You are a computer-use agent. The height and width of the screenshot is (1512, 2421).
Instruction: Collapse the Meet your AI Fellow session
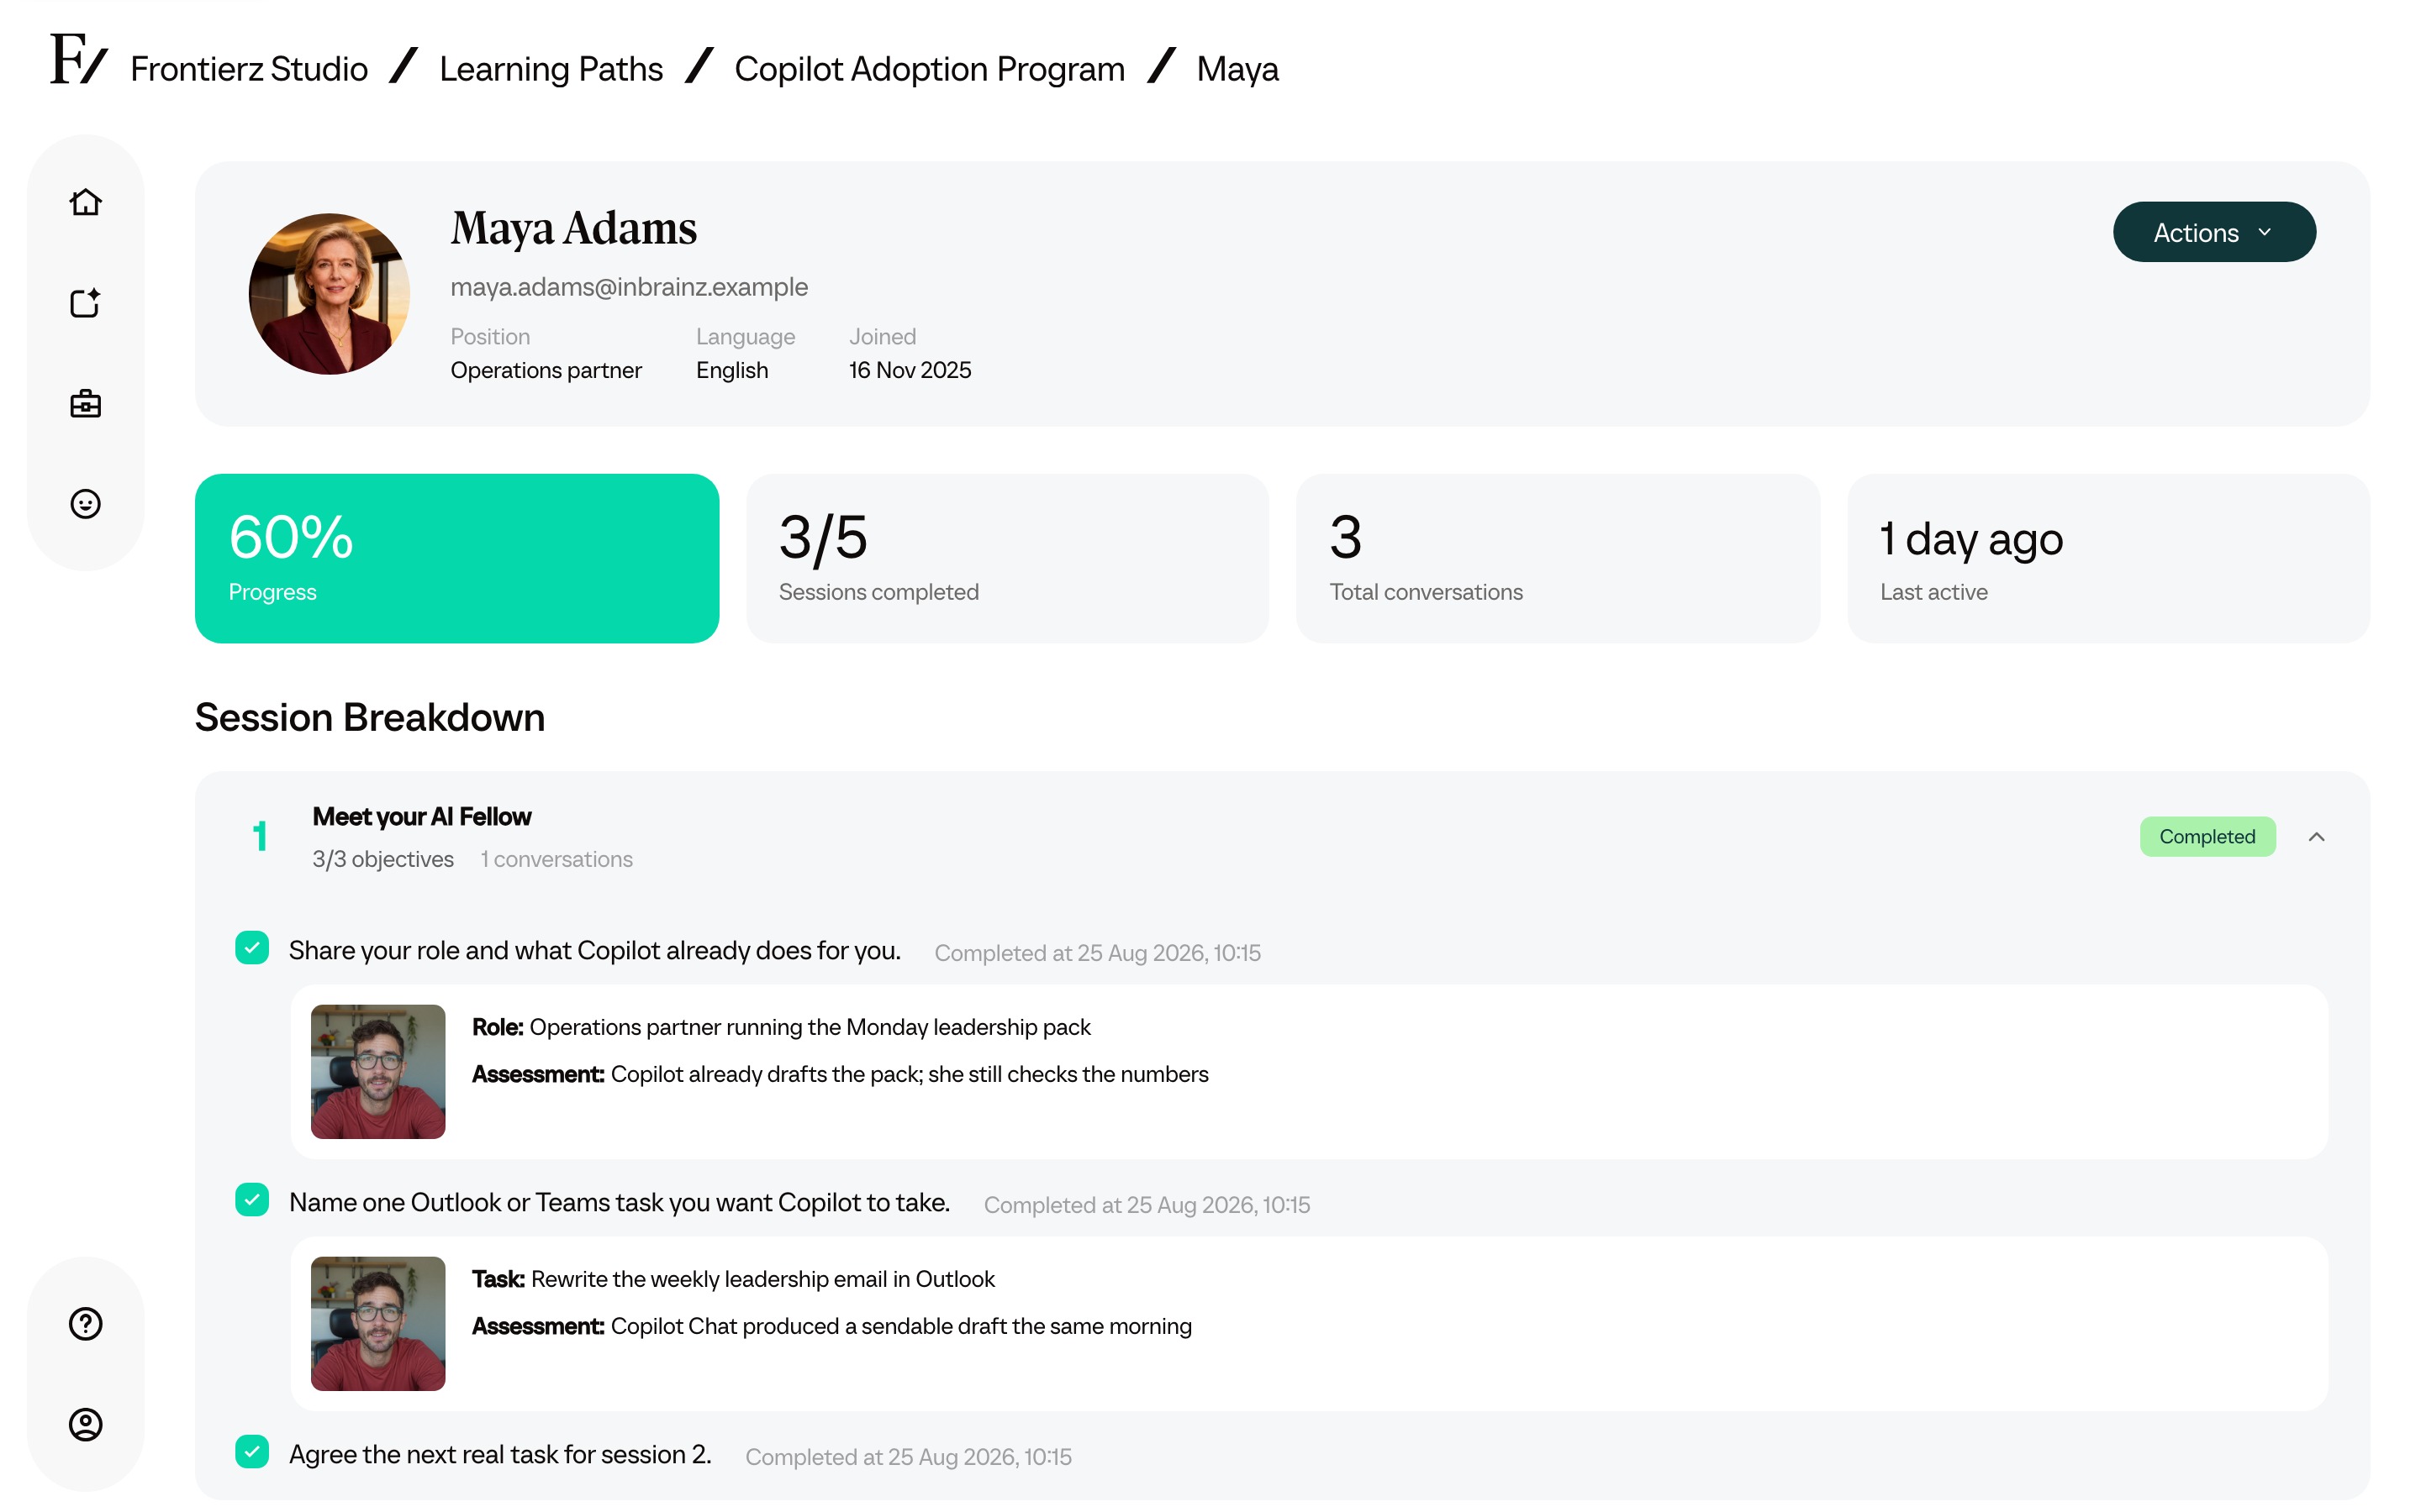tap(2316, 836)
